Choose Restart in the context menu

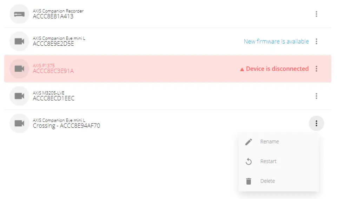click(x=268, y=161)
